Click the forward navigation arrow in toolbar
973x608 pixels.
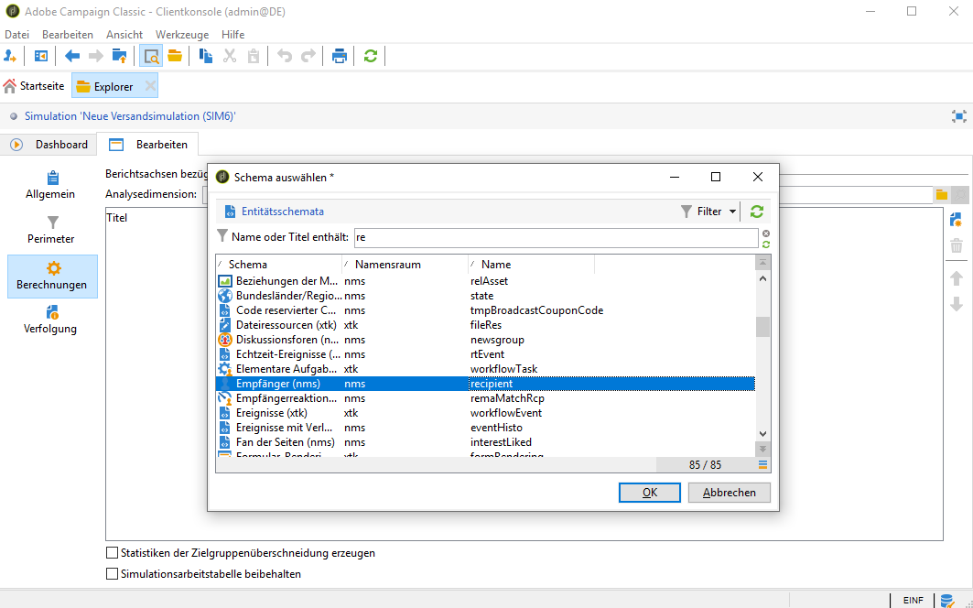click(95, 57)
